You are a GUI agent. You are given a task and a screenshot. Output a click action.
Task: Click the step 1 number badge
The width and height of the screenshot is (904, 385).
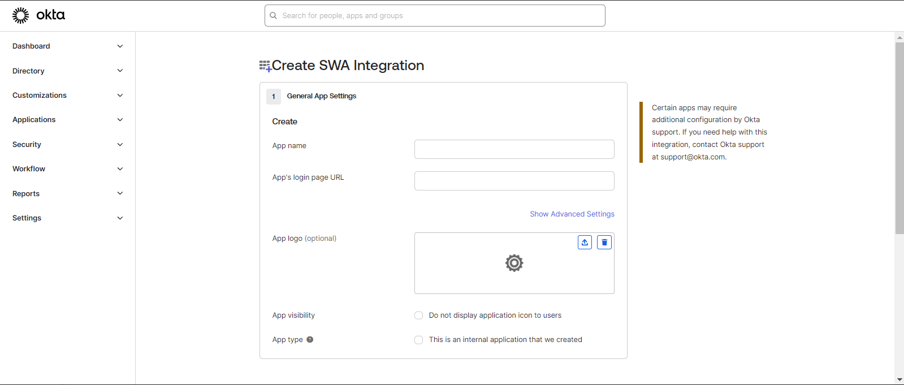pos(274,97)
